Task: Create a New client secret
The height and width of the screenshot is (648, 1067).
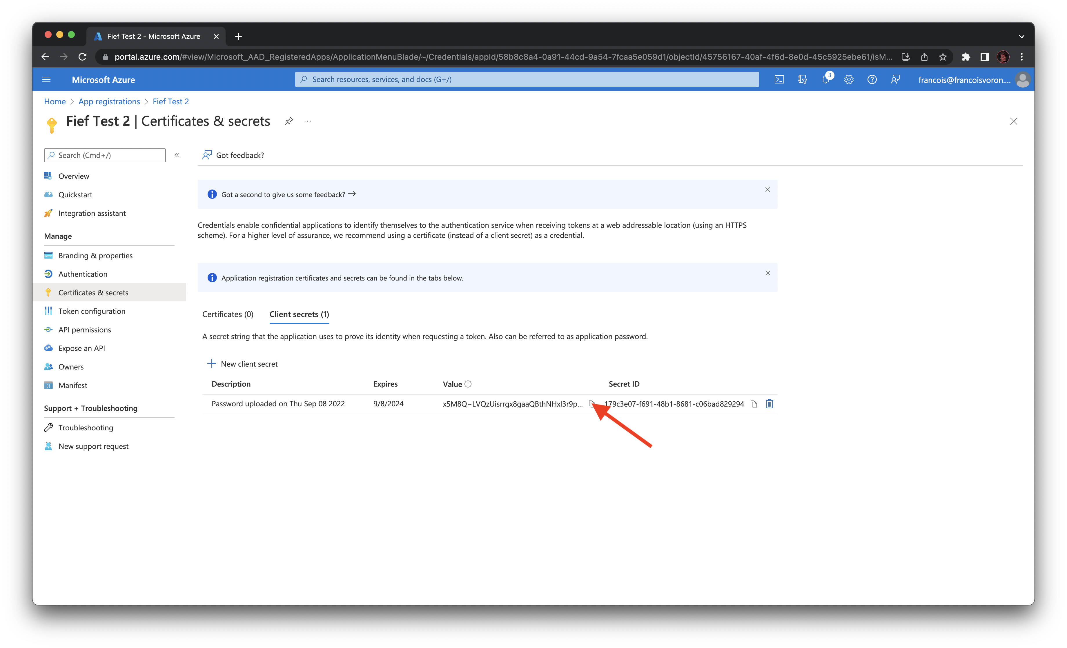Action: pos(243,364)
